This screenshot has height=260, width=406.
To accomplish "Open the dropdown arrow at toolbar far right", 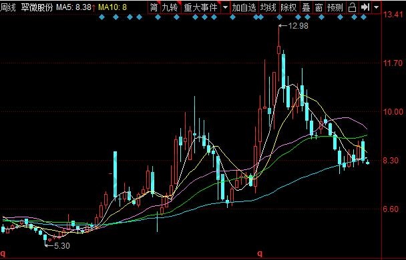I will click(376, 7).
